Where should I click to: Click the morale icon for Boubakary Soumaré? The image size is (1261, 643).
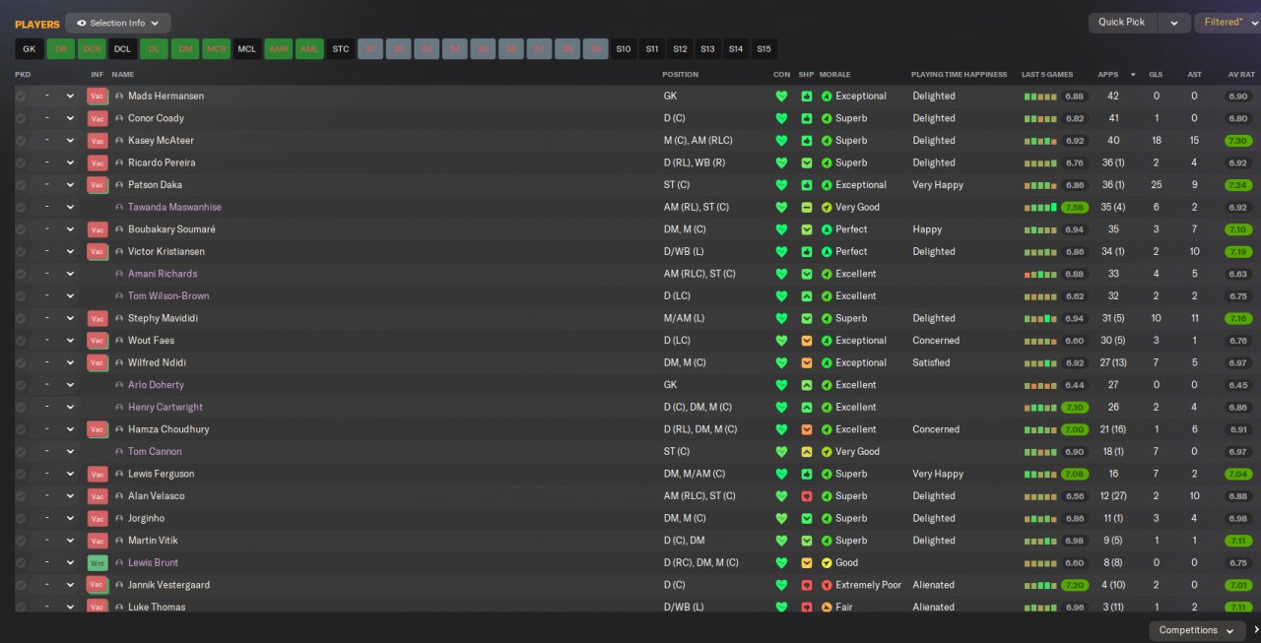coord(827,229)
